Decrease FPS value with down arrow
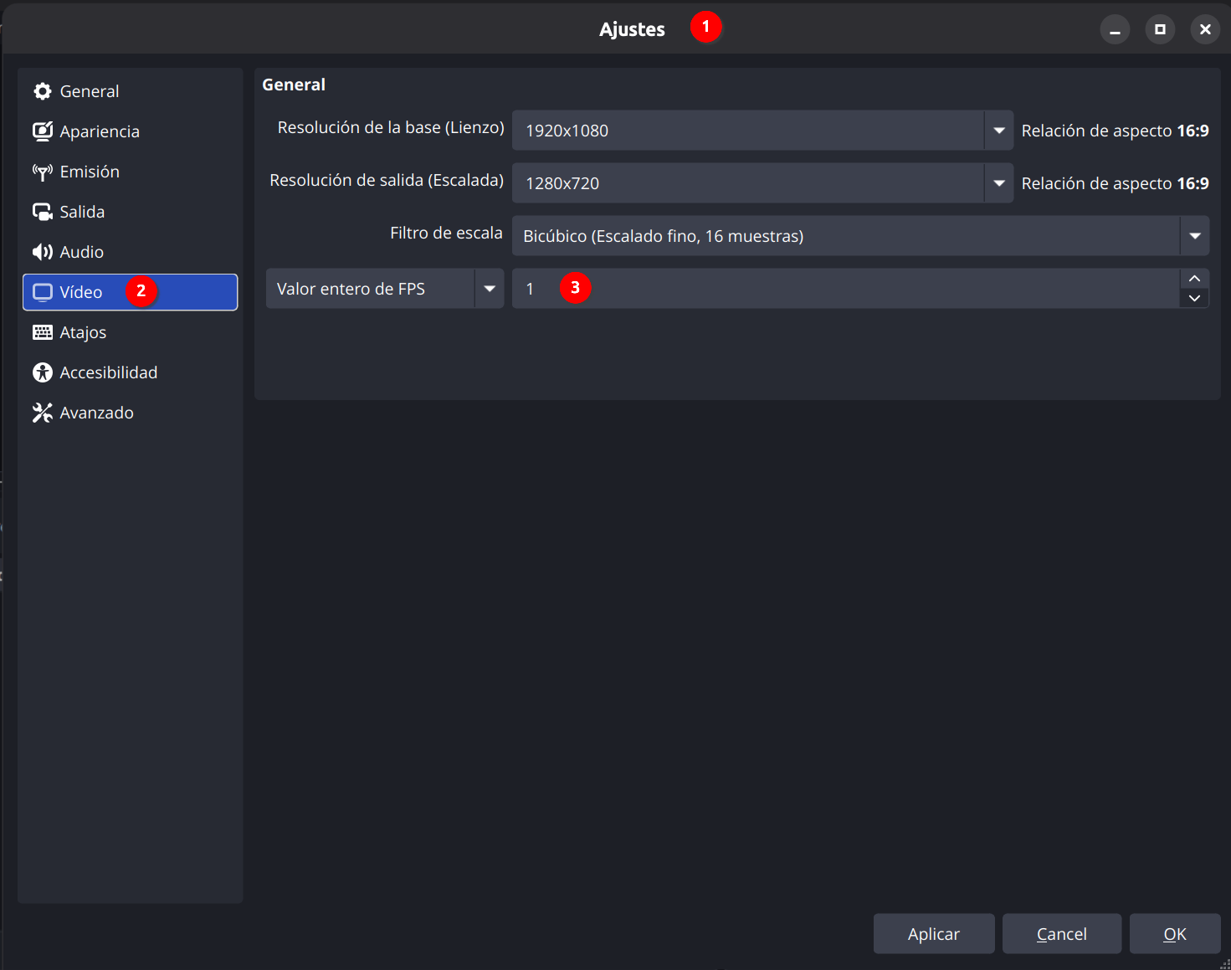Screen dimensions: 1231x970 (x=1195, y=299)
